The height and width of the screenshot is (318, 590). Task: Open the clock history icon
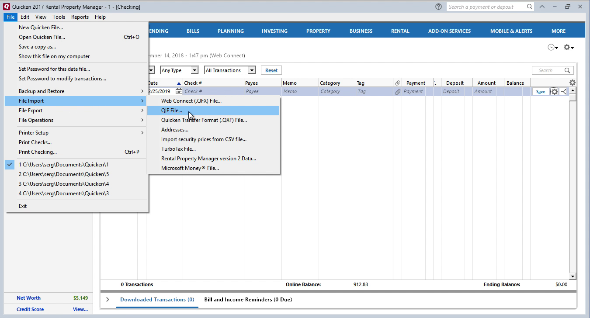[553, 47]
